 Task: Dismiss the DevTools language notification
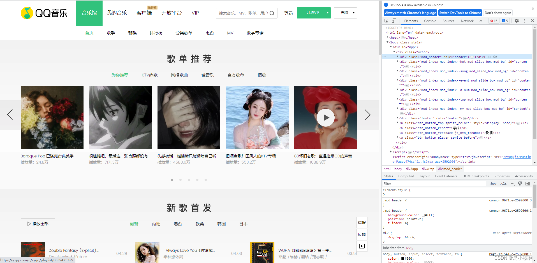(533, 9)
